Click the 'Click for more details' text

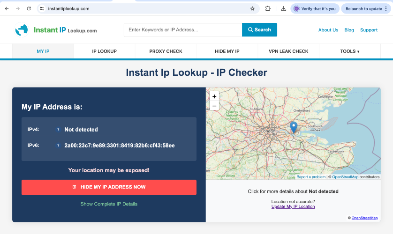tap(293, 191)
